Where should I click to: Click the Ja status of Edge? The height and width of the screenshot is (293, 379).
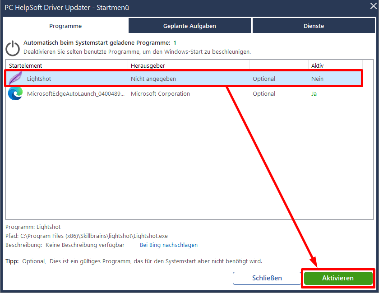point(314,93)
